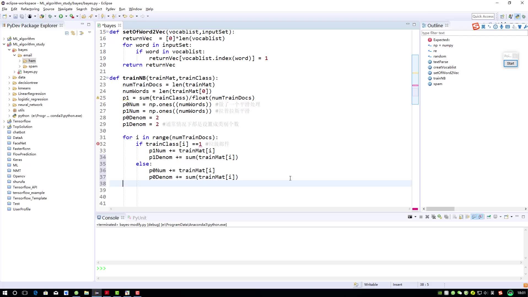Click the Save toolbar icon
528x297 pixels.
coord(15,16)
